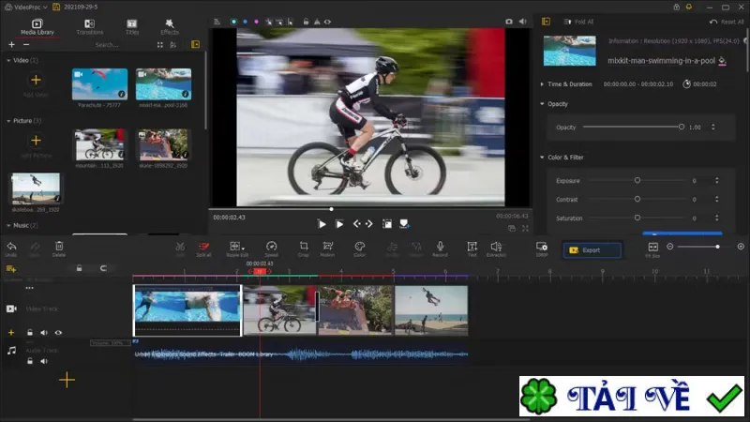This screenshot has height=422, width=750.
Task: Add Picture using the plus placeholder
Action: 36,140
